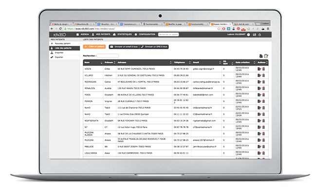The image size is (331, 190).
Task: Delete the PERRON Virginie patient row
Action: pyautogui.click(x=264, y=101)
